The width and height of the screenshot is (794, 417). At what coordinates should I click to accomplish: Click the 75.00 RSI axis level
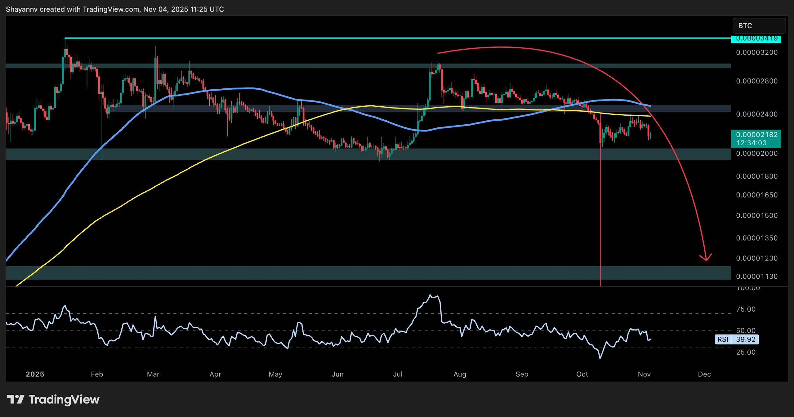(x=746, y=309)
